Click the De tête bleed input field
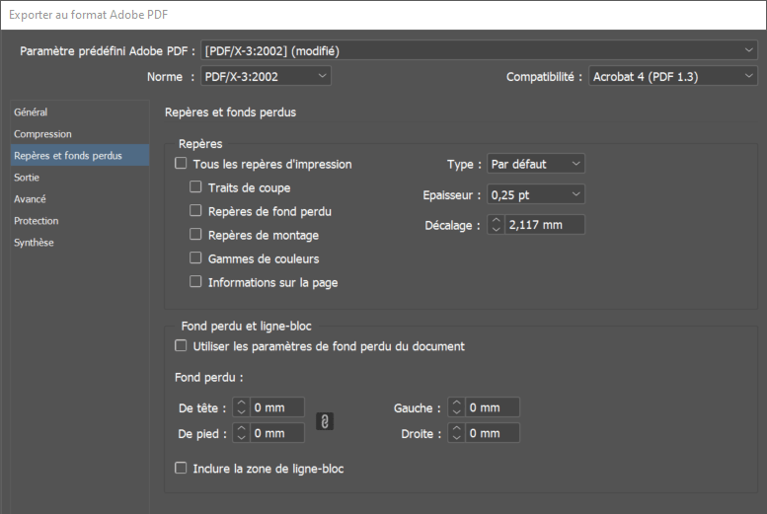The height and width of the screenshot is (514, 767). pos(276,407)
